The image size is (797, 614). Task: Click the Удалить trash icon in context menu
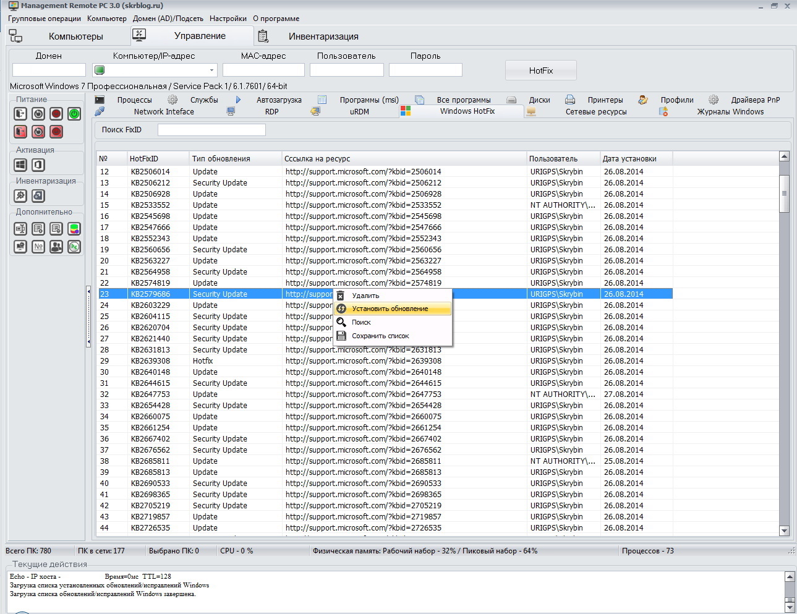(341, 296)
